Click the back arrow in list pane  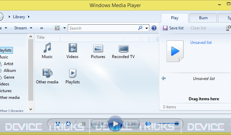164,78
